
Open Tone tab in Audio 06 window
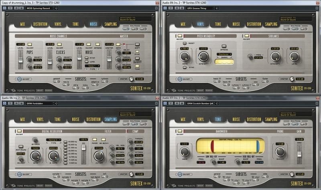57,119
